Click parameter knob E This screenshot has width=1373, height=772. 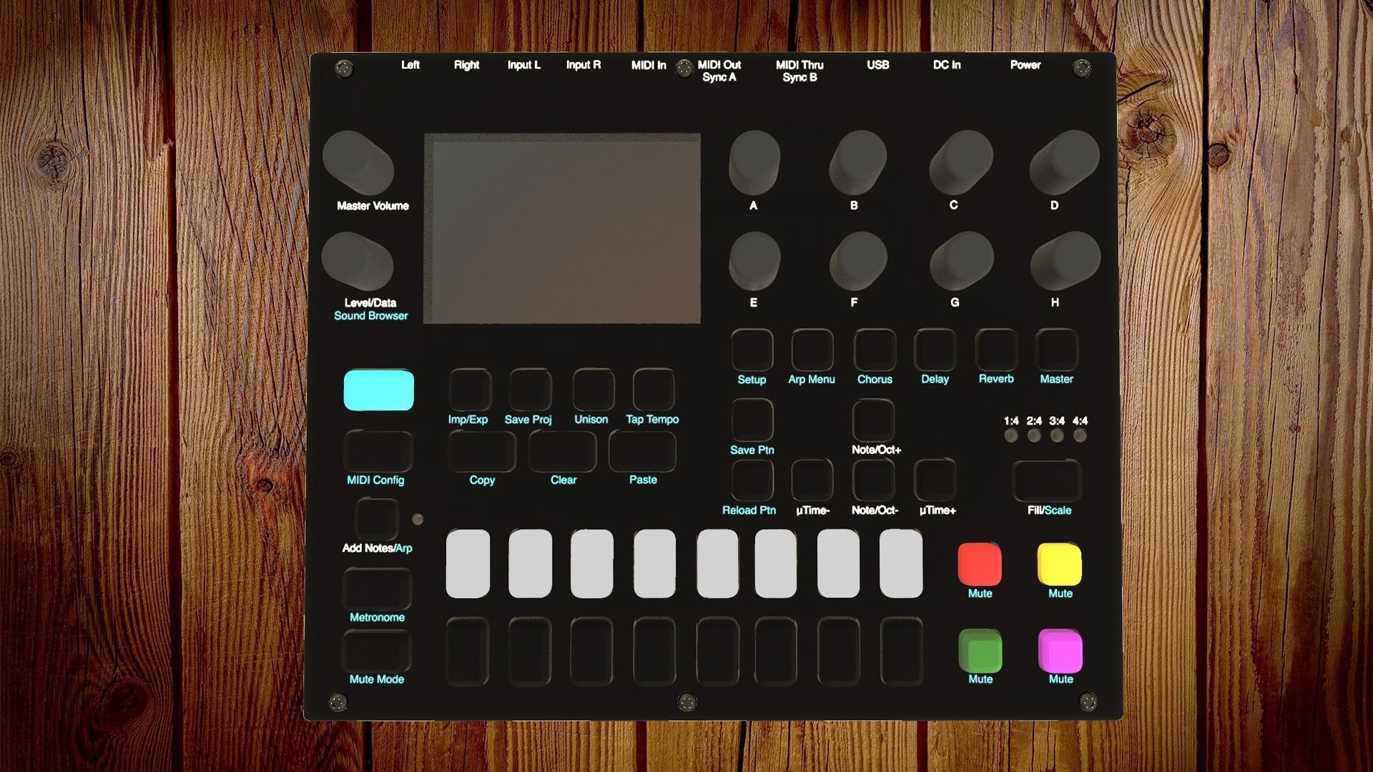click(754, 261)
